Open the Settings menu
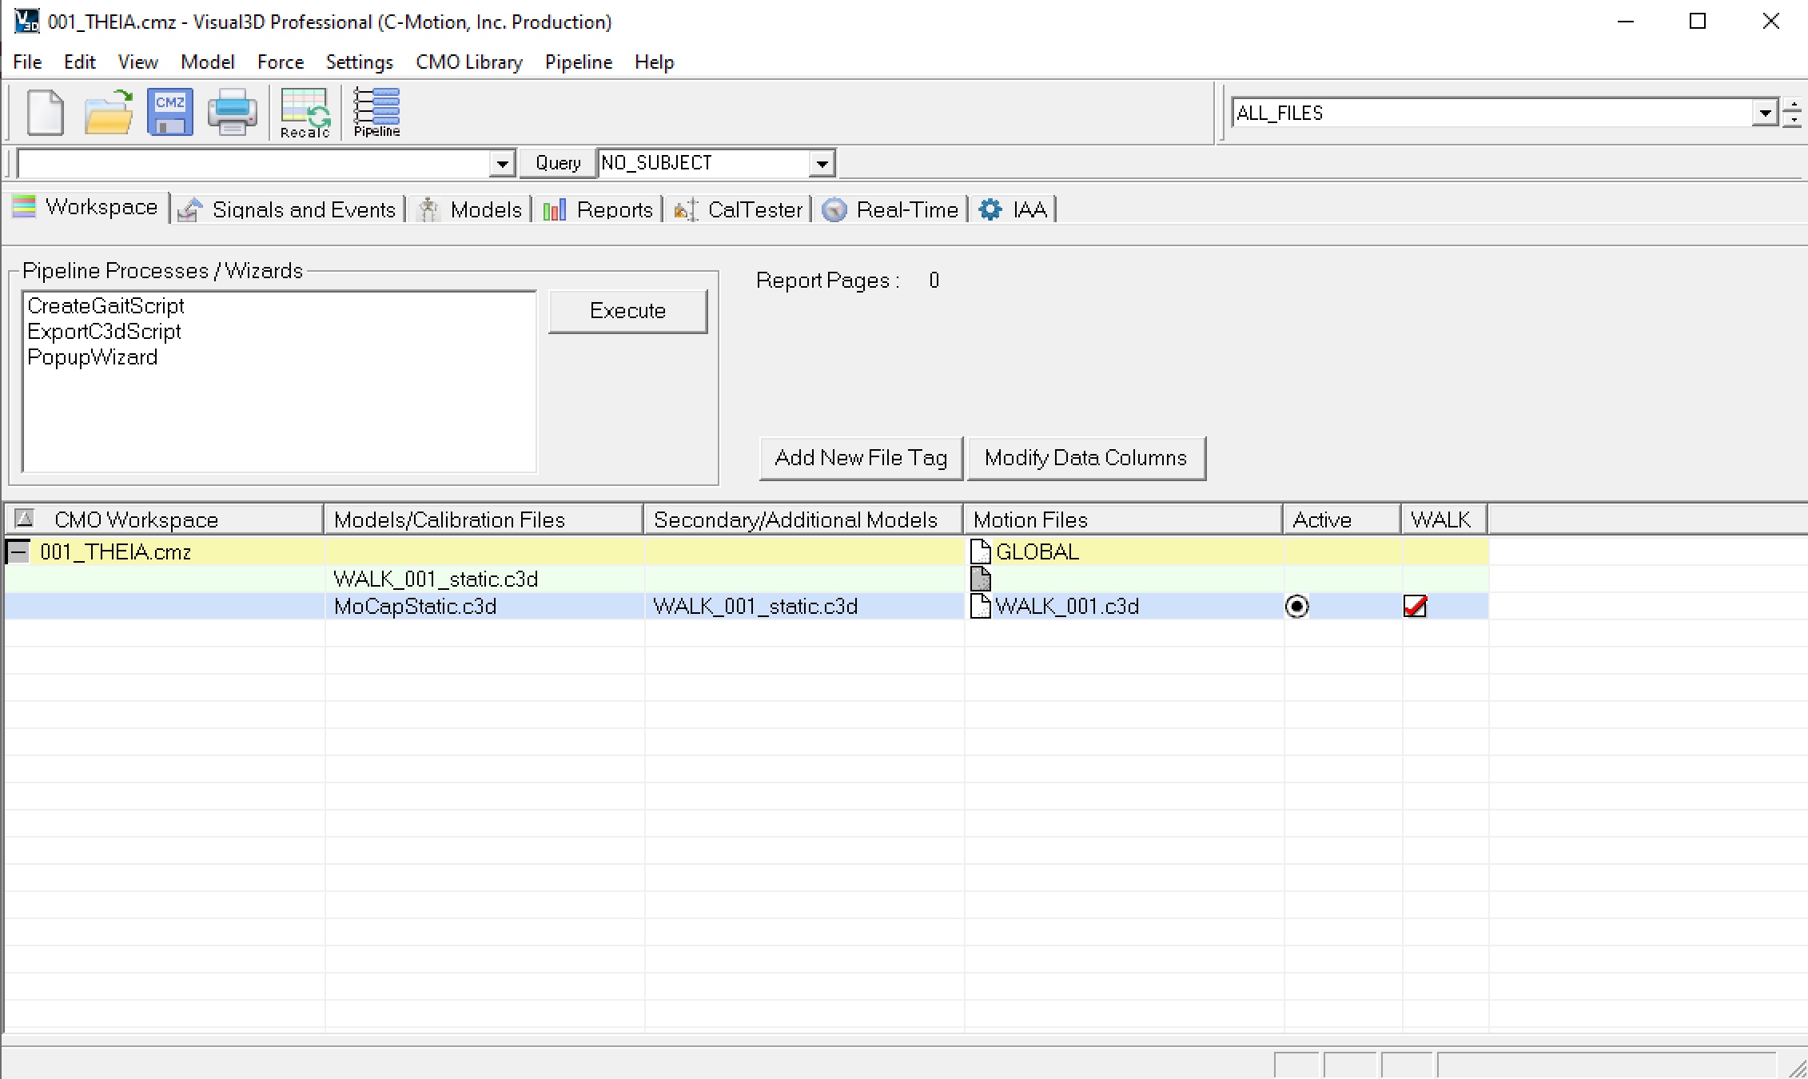 coord(359,62)
